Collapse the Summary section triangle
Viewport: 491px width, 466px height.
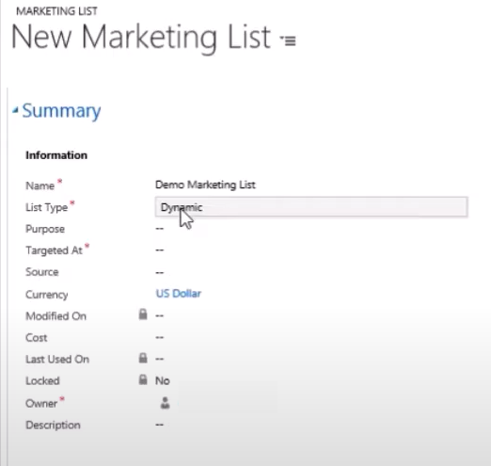[x=15, y=110]
